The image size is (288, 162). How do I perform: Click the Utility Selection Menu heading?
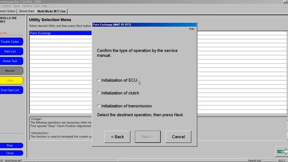coord(50,20)
